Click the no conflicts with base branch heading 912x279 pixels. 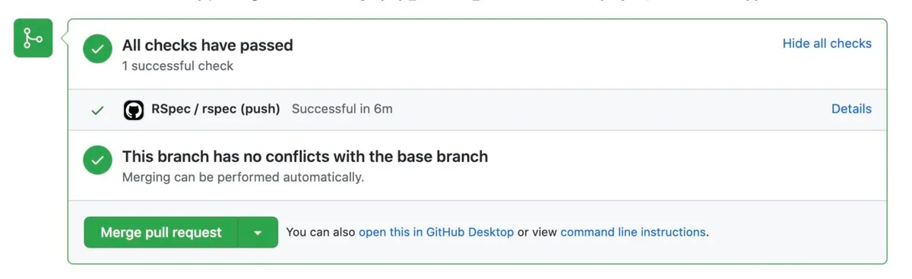(305, 157)
